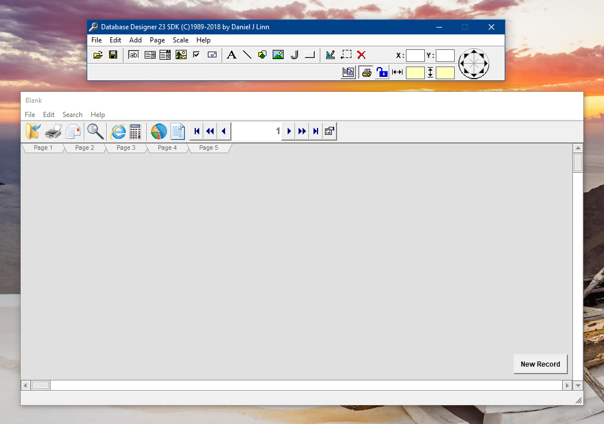
Task: Click the red X delete icon
Action: [x=361, y=55]
